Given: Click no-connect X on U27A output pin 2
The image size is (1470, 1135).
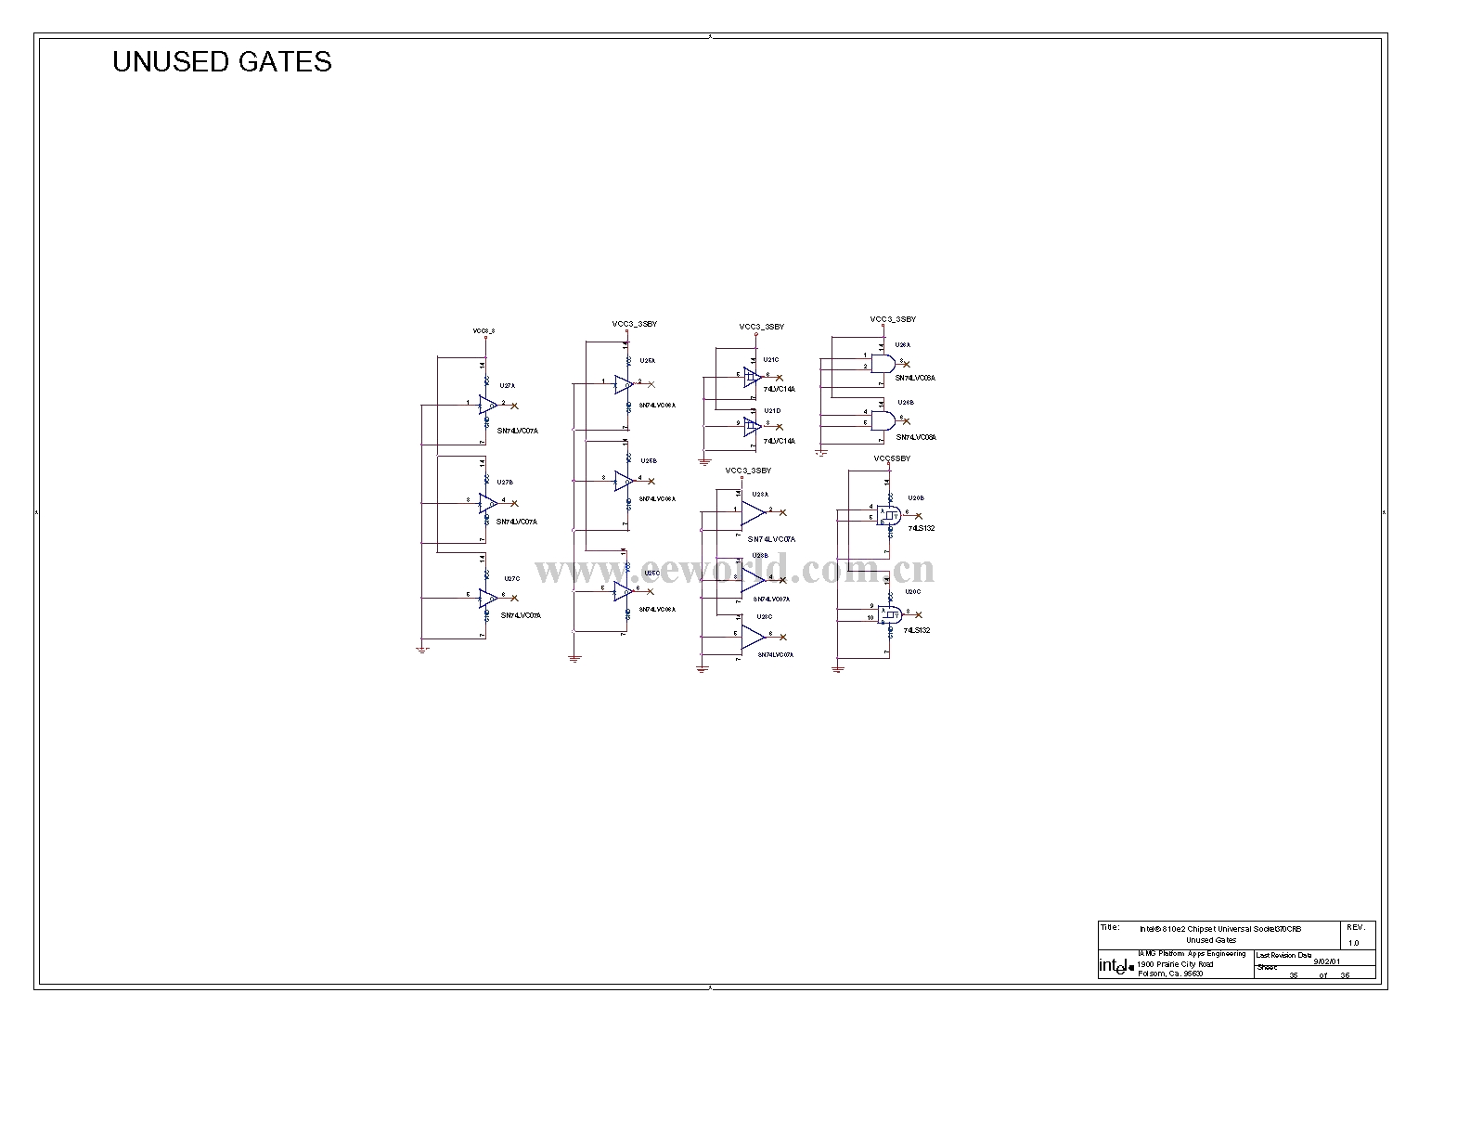Looking at the screenshot, I should pos(515,406).
